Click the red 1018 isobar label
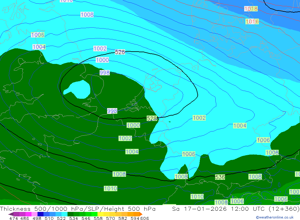The image size is (300, 220). (251, 9)
